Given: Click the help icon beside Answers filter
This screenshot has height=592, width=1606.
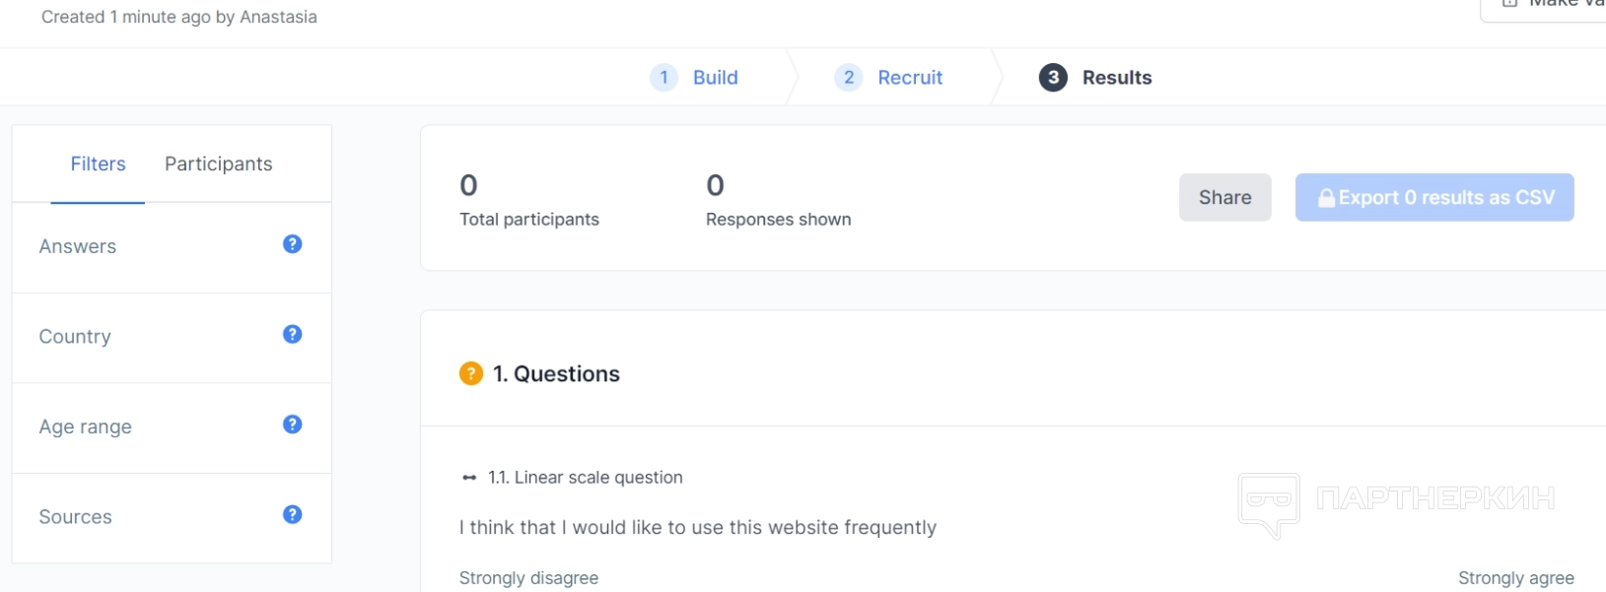Looking at the screenshot, I should (292, 244).
